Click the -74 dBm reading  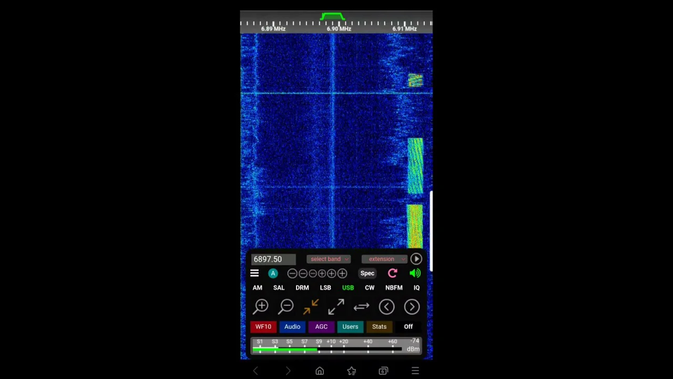(414, 345)
